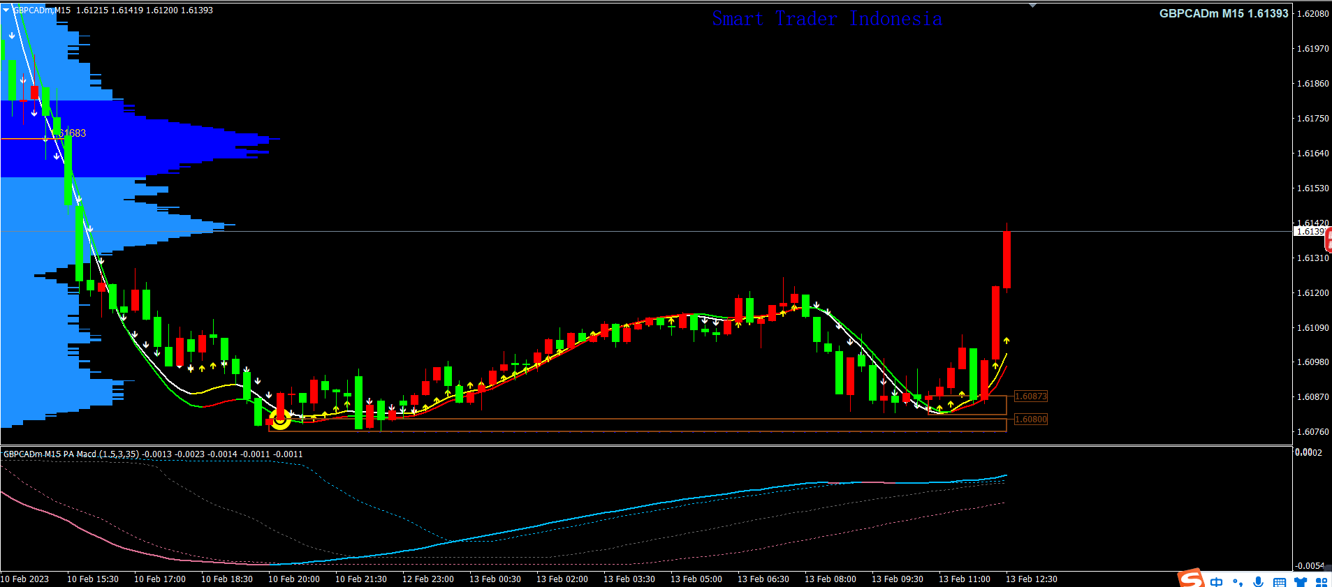Click the '10 Feb 17:00' time axis label
The height and width of the screenshot is (587, 1332).
point(160,579)
